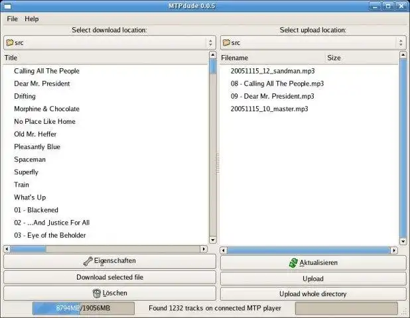This screenshot has height=318, width=410.
Task: Click Upload whole directory button
Action: (313, 294)
